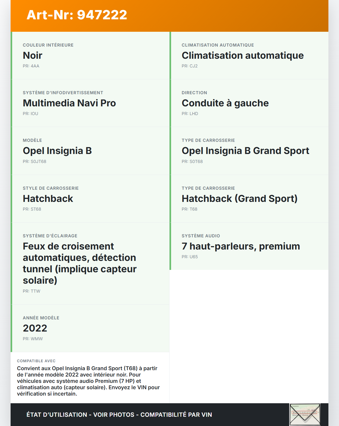Click the footer État d'utilisation banner text

119,415
